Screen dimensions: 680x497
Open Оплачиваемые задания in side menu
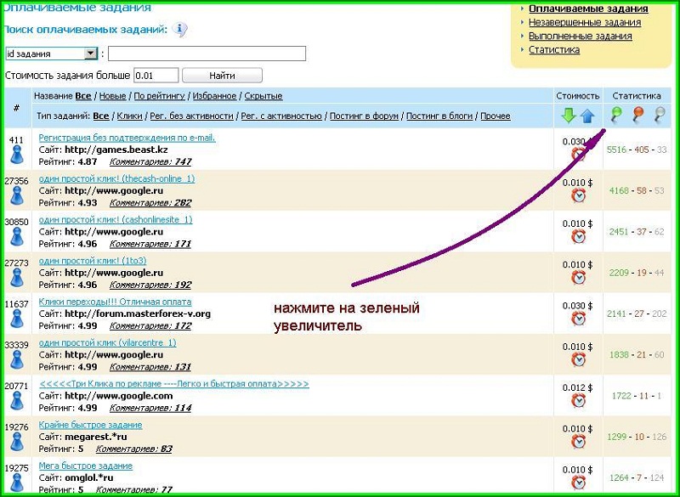tap(588, 8)
